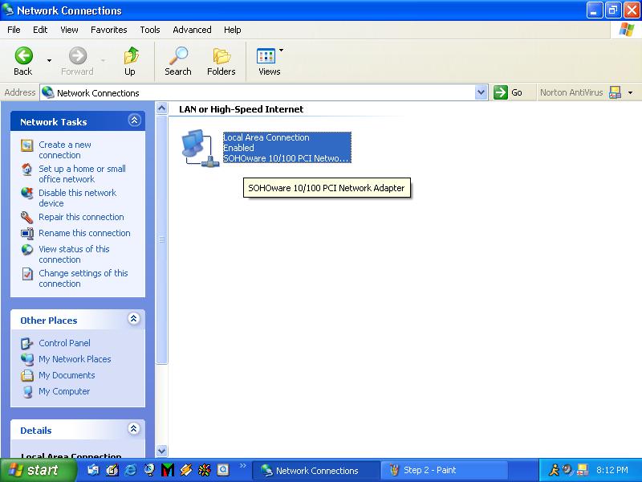642x482 pixels.
Task: Click the Show Desktop quick launch icon
Action: pyautogui.click(x=112, y=470)
